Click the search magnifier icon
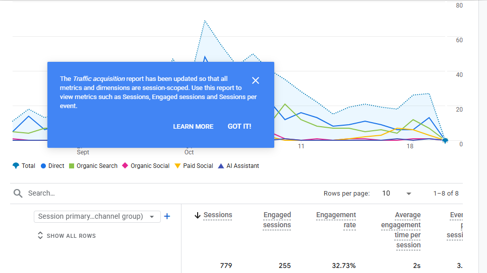This screenshot has height=273, width=487. (18, 194)
